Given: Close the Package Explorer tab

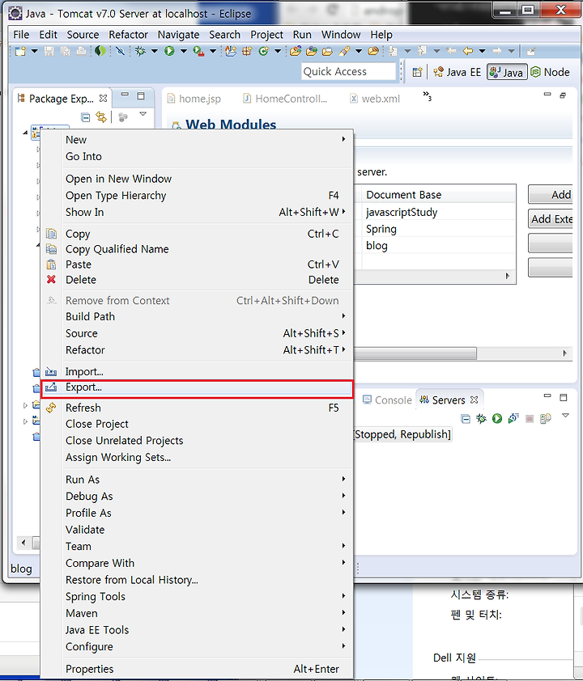Looking at the screenshot, I should [x=103, y=99].
